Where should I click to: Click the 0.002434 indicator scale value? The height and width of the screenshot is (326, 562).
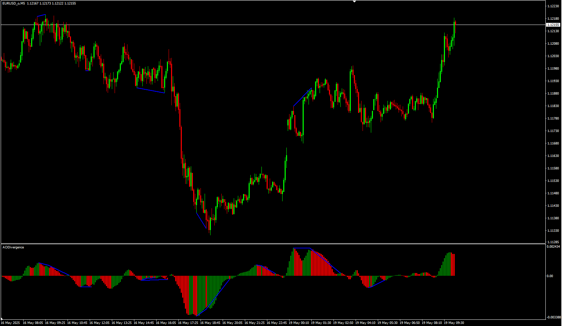(x=553, y=247)
